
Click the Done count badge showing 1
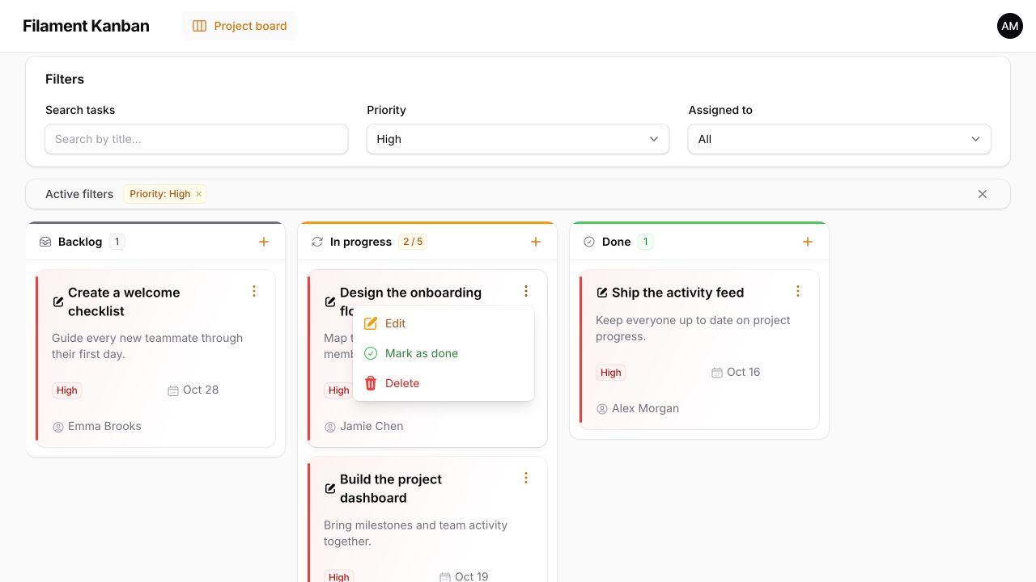[645, 242]
